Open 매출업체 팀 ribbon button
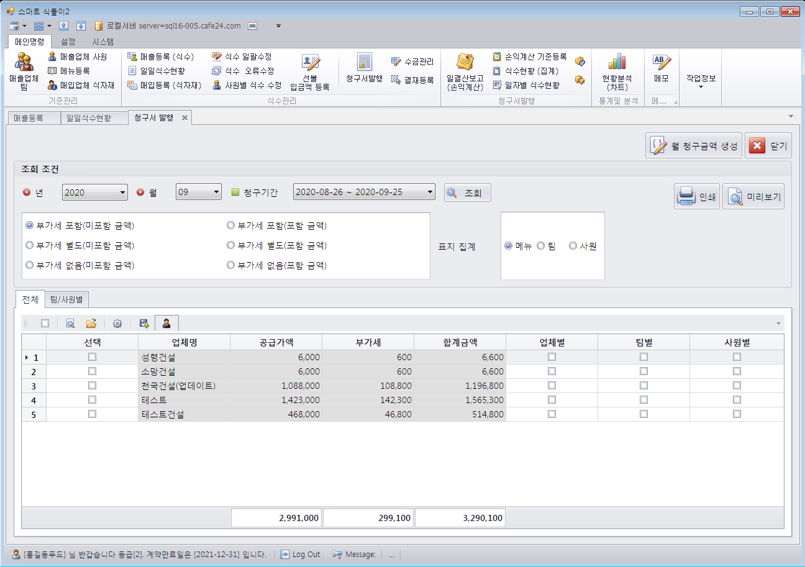Viewport: 805px width, 567px height. 24,72
